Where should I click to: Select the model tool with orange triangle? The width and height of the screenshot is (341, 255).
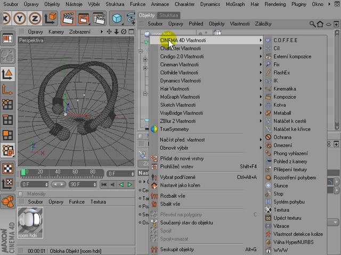[x=7, y=74]
